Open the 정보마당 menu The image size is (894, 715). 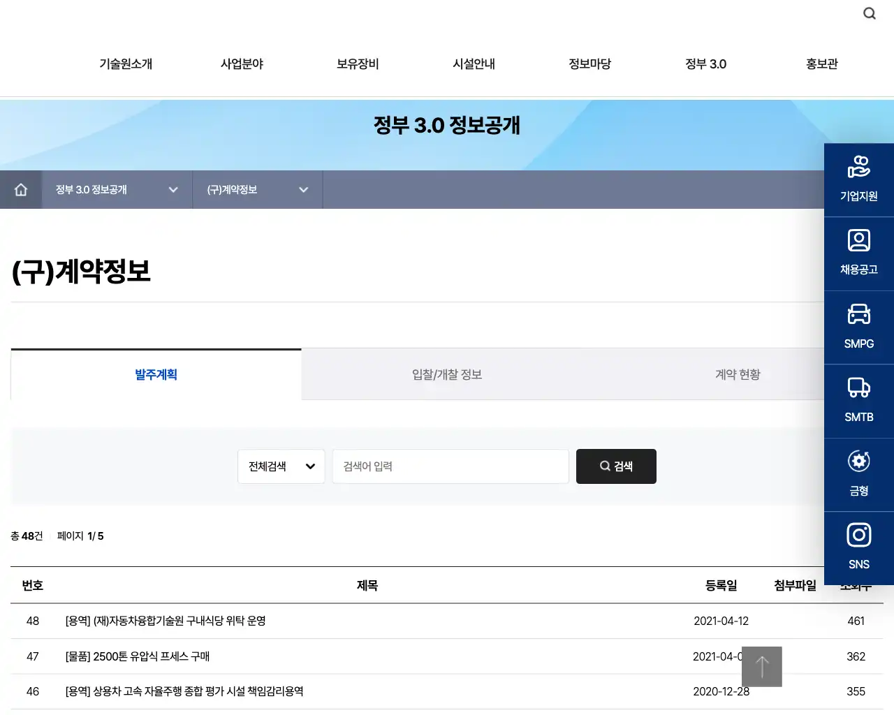tap(589, 64)
